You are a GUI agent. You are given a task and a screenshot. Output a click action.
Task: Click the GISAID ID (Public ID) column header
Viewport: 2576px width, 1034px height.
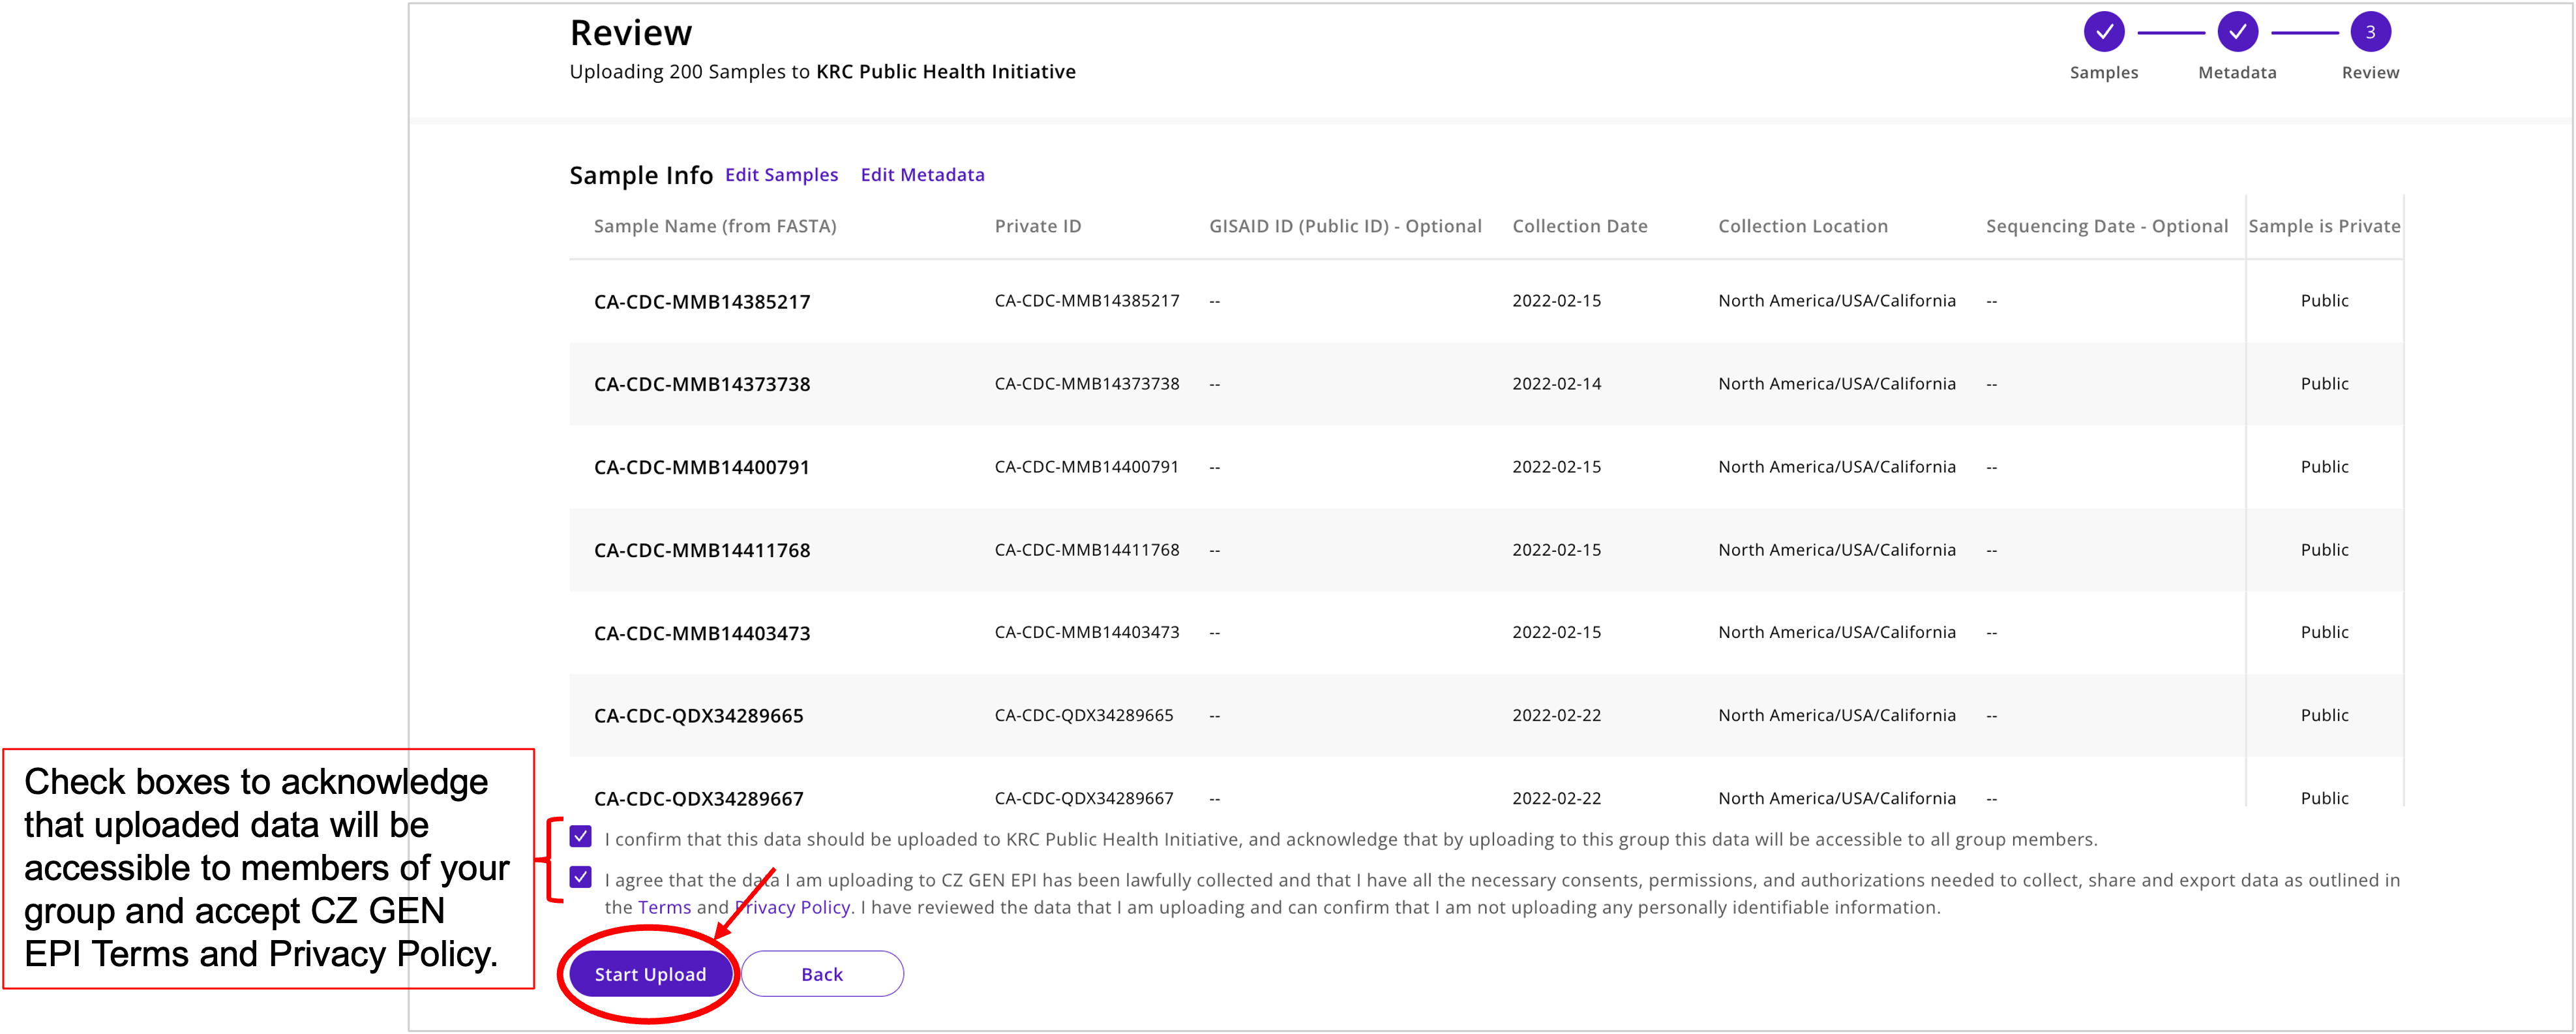tap(1345, 226)
